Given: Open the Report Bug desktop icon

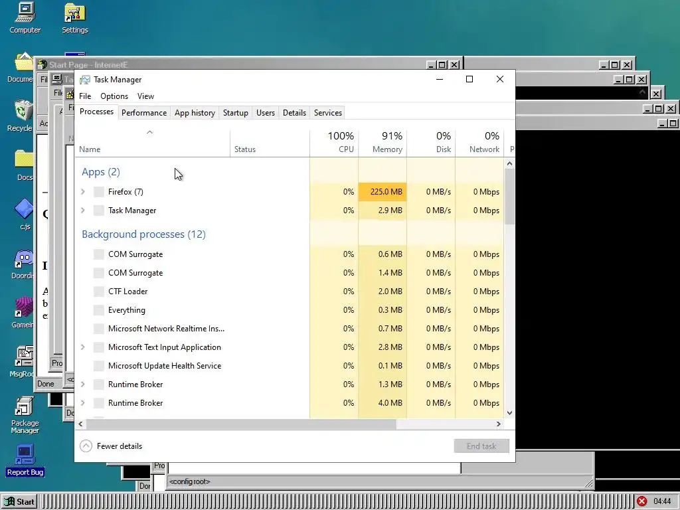Looking at the screenshot, I should pyautogui.click(x=25, y=461).
